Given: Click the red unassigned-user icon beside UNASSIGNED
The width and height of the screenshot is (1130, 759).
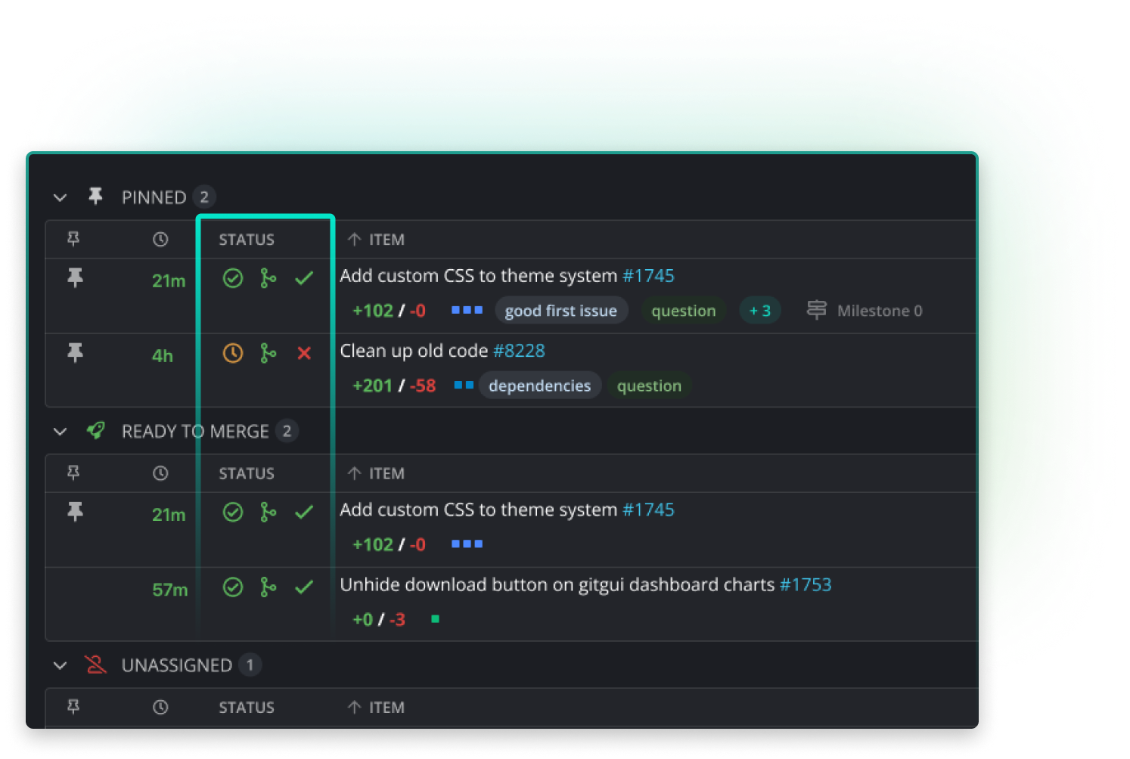Looking at the screenshot, I should point(95,665).
